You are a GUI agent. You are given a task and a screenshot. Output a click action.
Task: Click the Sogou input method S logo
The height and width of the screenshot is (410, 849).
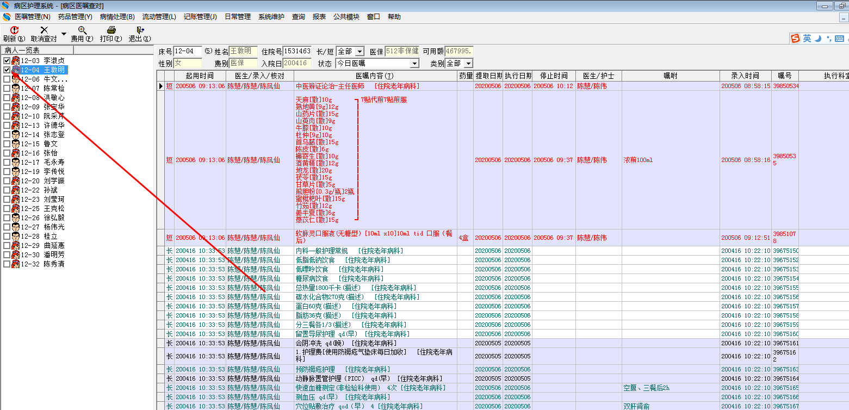click(x=796, y=39)
